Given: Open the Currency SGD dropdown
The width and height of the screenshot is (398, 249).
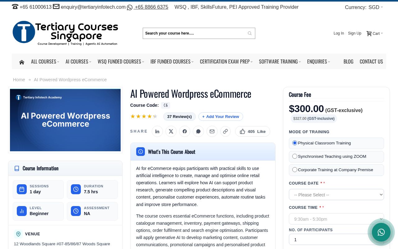Looking at the screenshot, I should 376,7.
